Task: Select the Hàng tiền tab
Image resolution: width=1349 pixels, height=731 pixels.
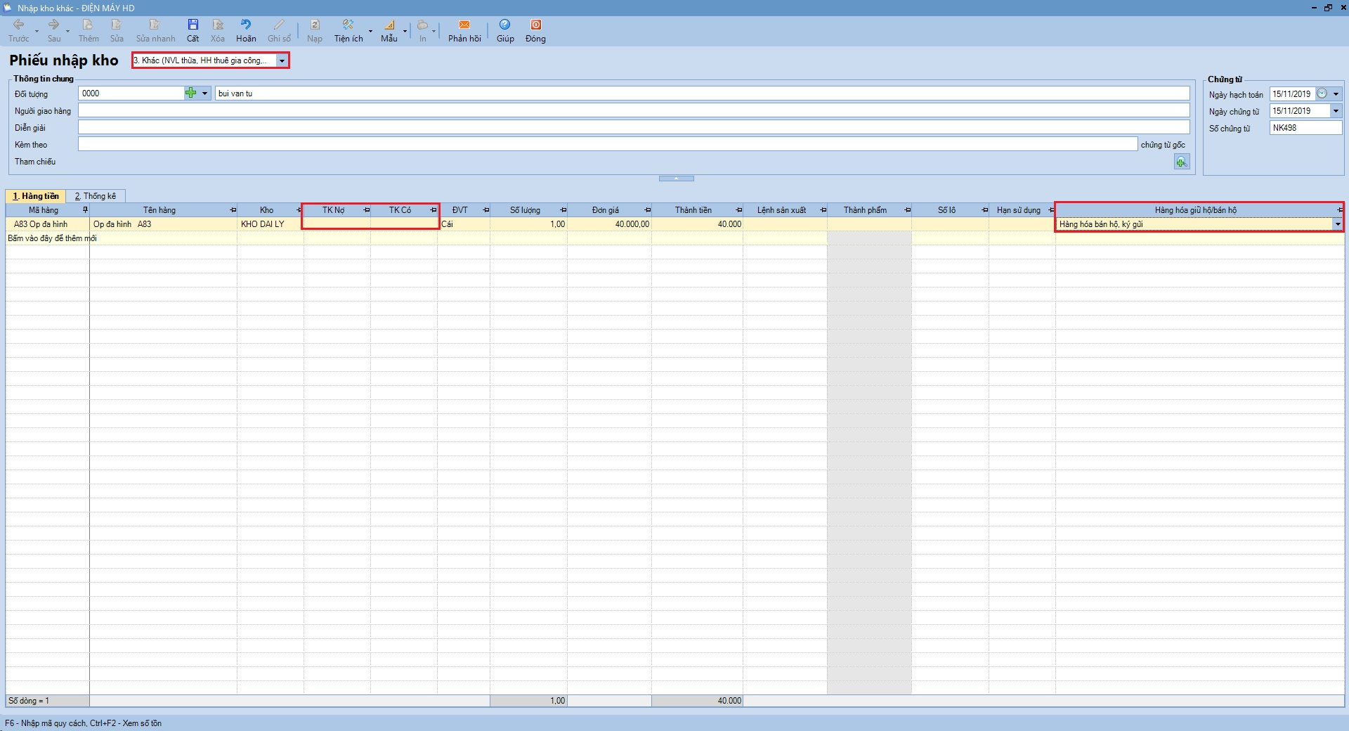Action: (x=36, y=196)
